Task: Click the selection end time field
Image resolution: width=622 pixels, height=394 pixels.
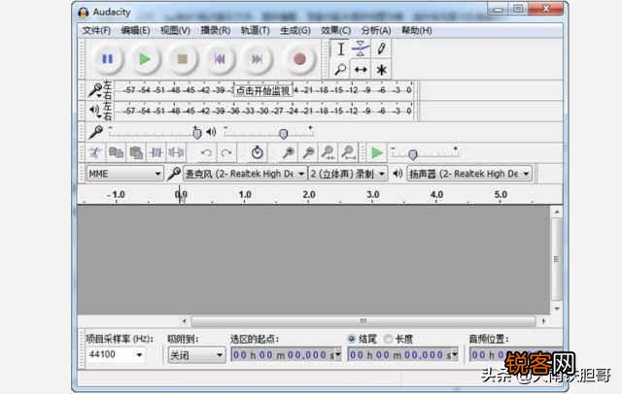Action: click(403, 355)
